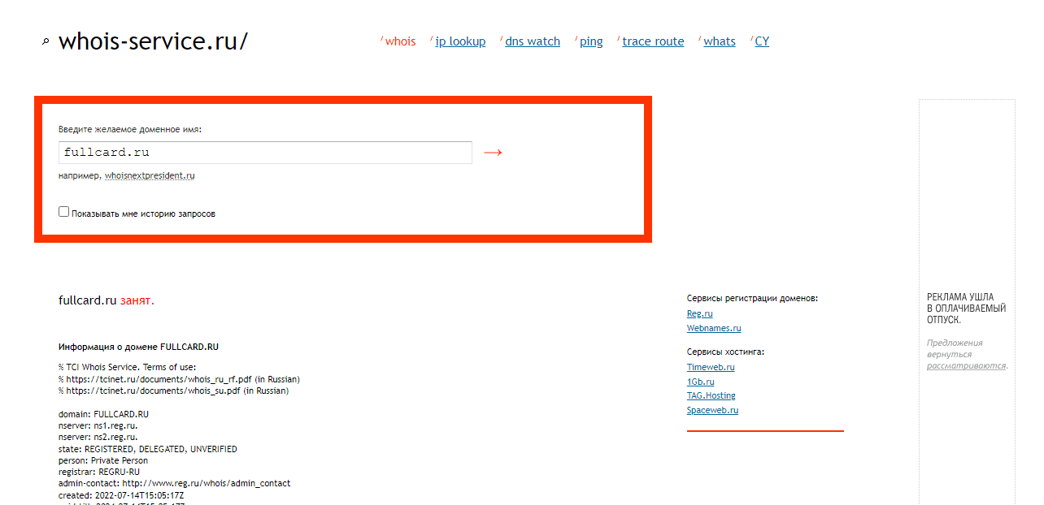
Task: Open the trace route tool
Action: (653, 41)
